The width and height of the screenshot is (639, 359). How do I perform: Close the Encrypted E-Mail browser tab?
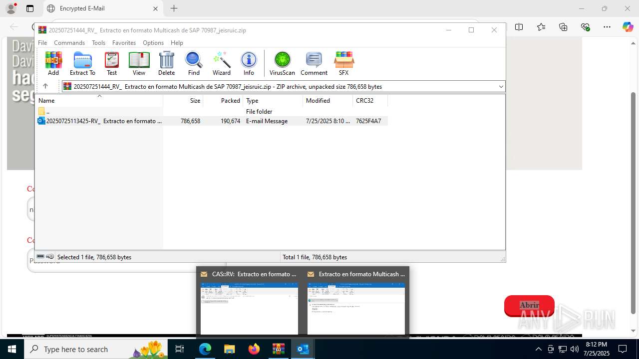155,8
